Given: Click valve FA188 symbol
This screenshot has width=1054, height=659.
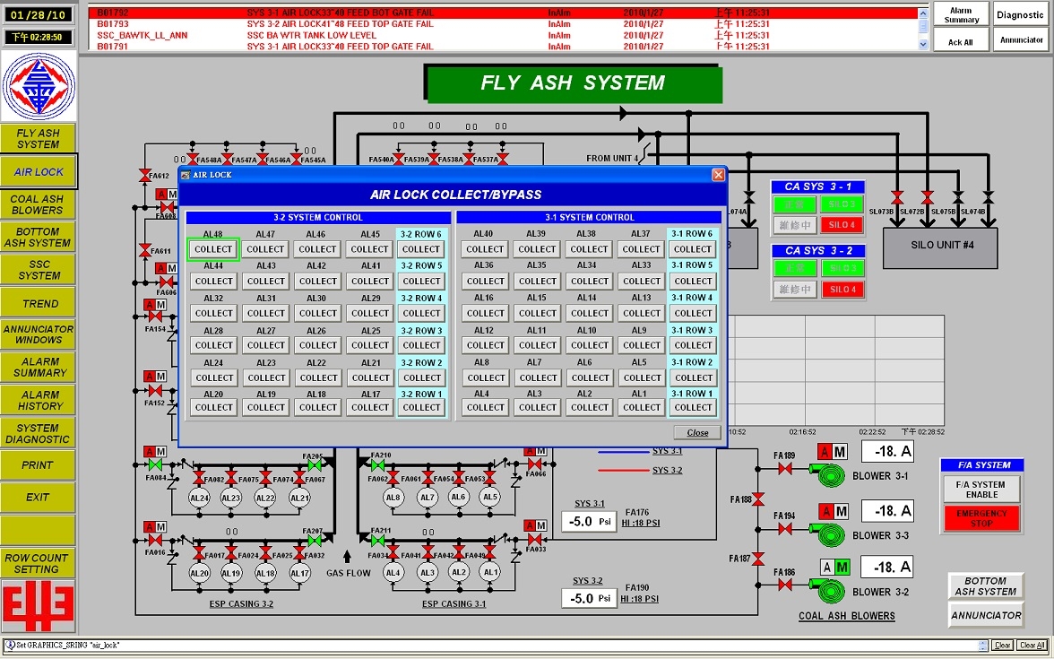Looking at the screenshot, I should click(758, 499).
